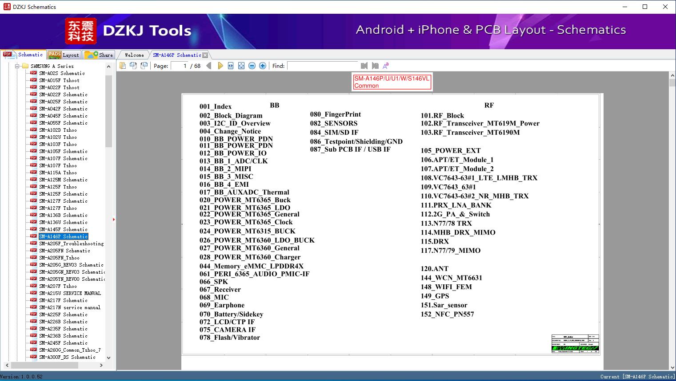Select SM-A145F Schematic tree item
The height and width of the screenshot is (381, 676).
[x=63, y=229]
